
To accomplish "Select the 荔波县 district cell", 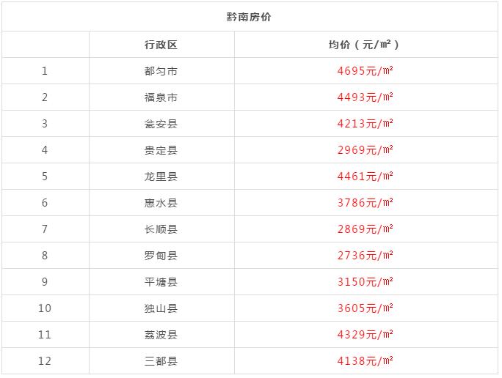I will (161, 335).
